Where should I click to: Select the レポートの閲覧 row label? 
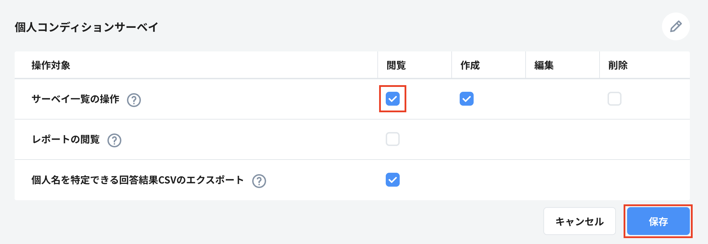pos(66,140)
